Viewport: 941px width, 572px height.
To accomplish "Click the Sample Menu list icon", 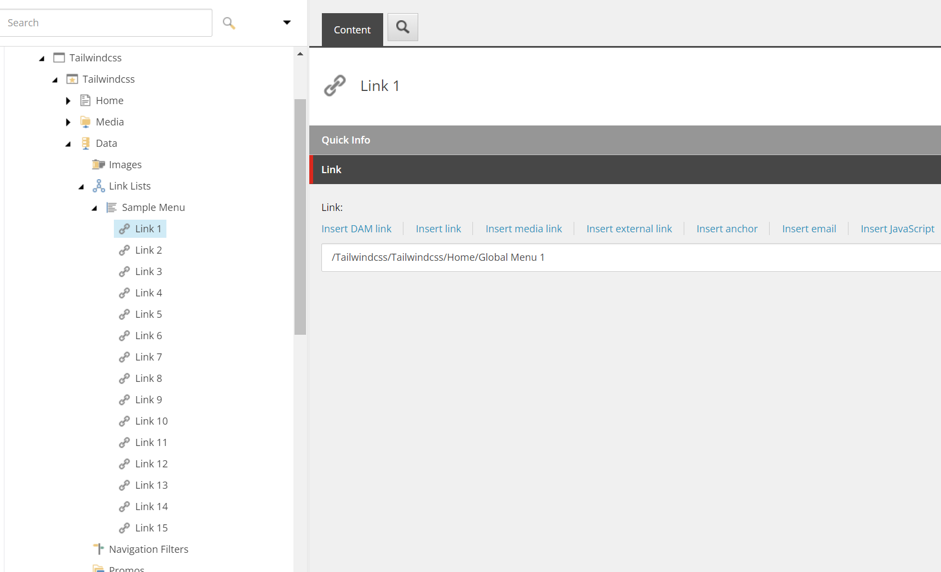I will (112, 207).
